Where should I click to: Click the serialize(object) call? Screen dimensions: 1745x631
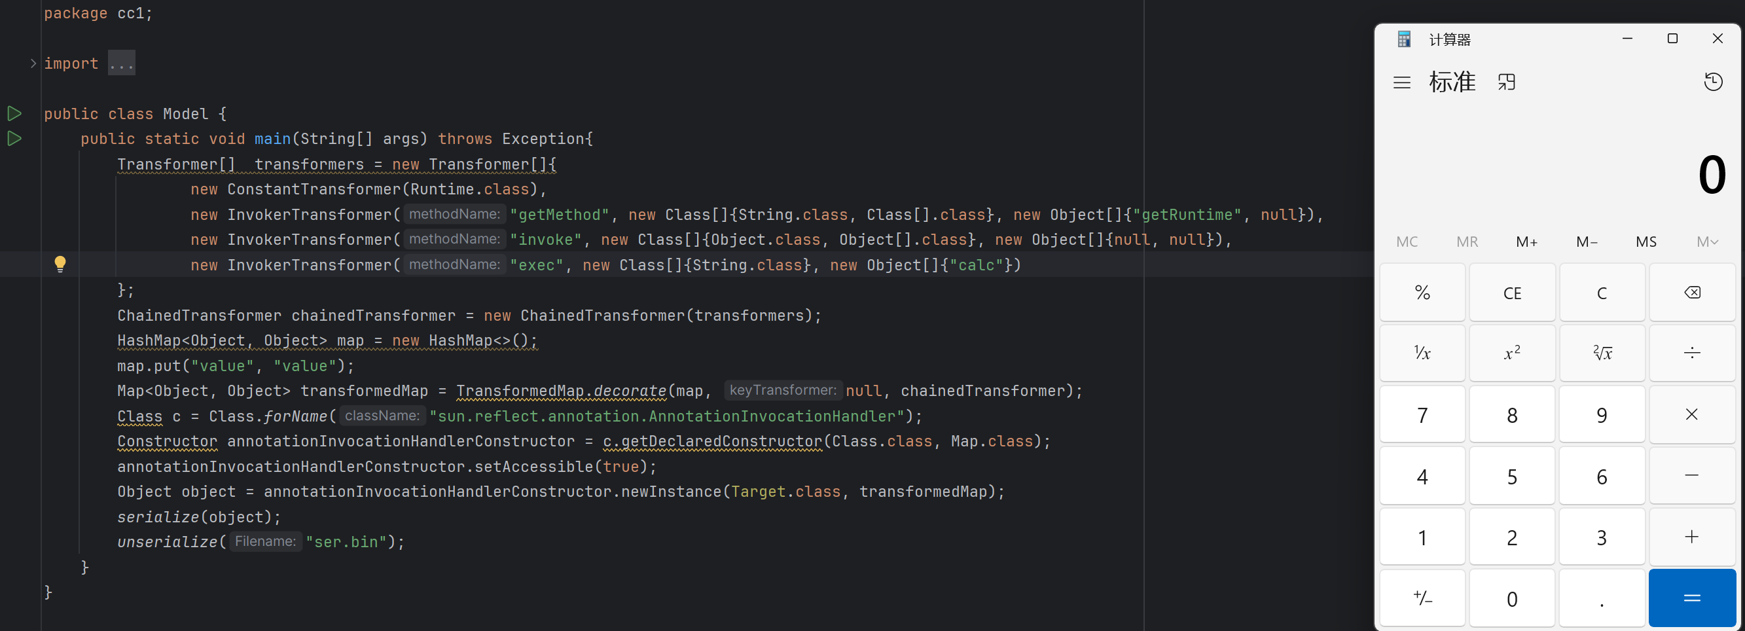(x=199, y=517)
